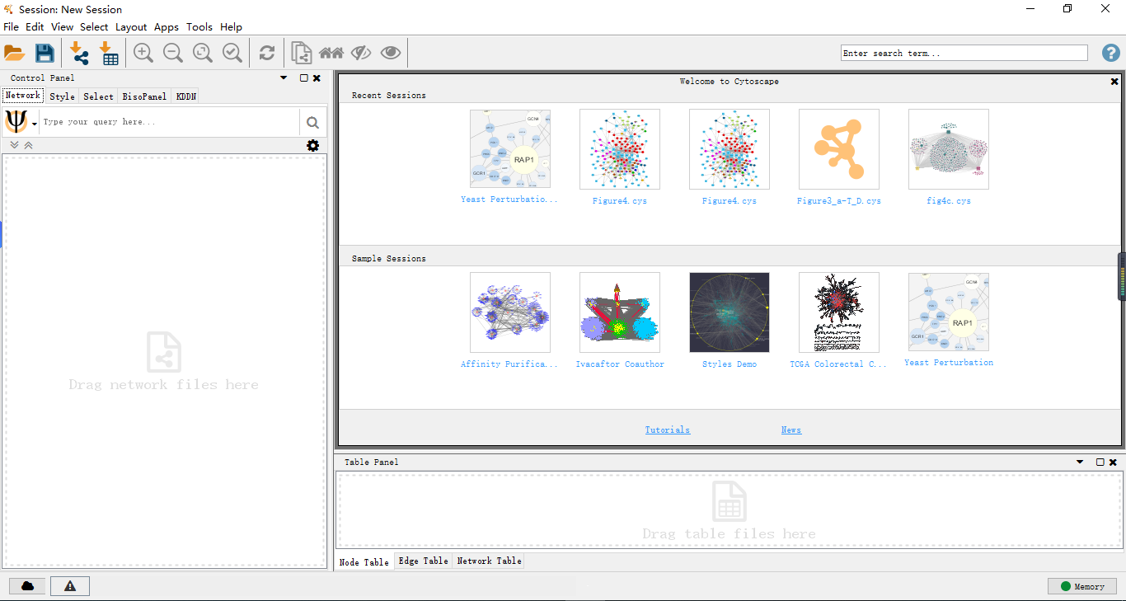Image resolution: width=1126 pixels, height=601 pixels.
Task: Open recent Yeast Perturbatio... session thumbnail
Action: click(x=510, y=149)
